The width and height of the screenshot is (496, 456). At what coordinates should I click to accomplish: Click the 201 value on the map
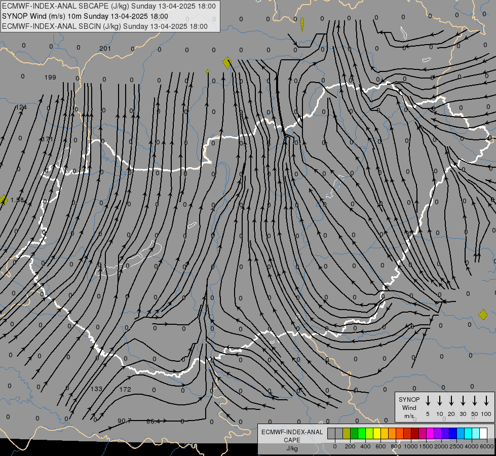tap(105, 49)
